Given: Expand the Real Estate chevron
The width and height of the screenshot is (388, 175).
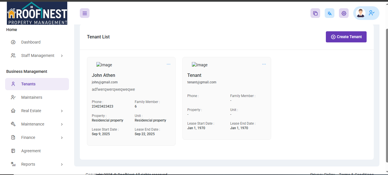Looking at the screenshot, I should pyautogui.click(x=62, y=111).
